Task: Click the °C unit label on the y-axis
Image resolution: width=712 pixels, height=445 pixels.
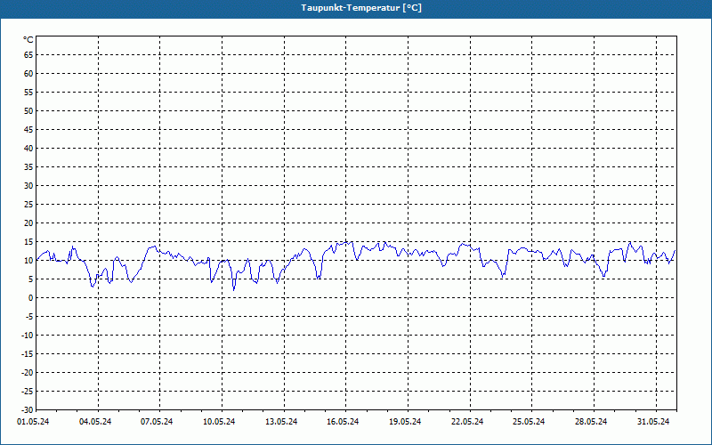Action: [28, 40]
